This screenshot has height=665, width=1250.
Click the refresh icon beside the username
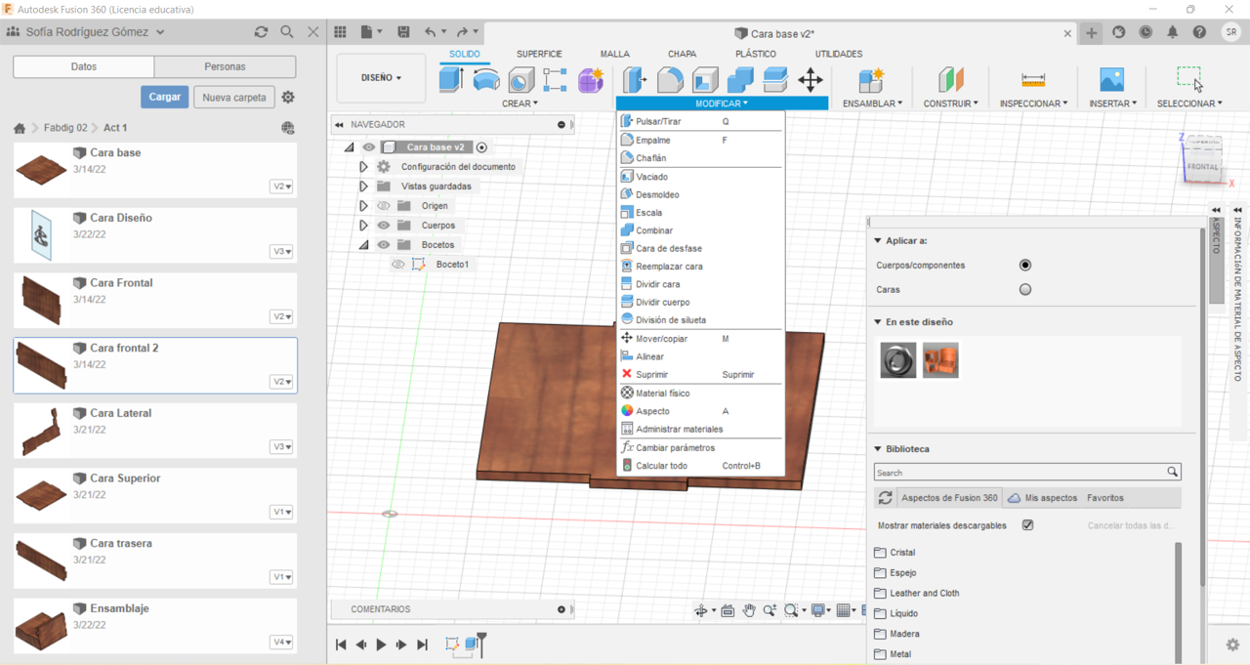[261, 32]
